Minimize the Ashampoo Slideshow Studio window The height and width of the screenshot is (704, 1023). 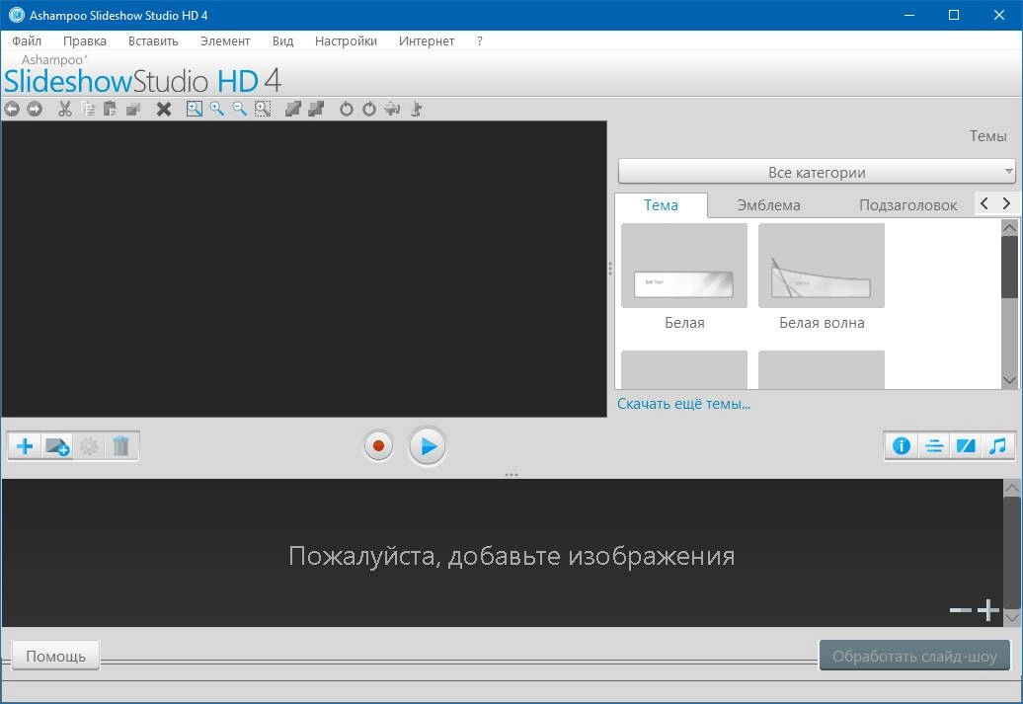(x=910, y=15)
